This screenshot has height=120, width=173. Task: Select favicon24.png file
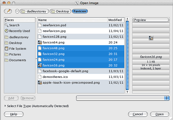(81, 60)
